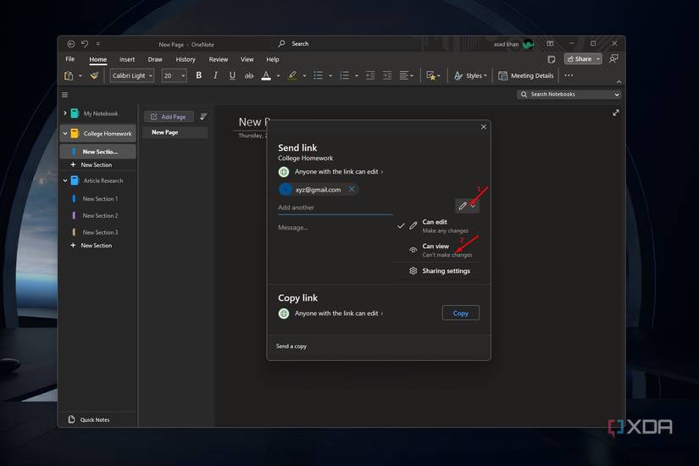Switch ribbon display mode icon

tap(550, 44)
